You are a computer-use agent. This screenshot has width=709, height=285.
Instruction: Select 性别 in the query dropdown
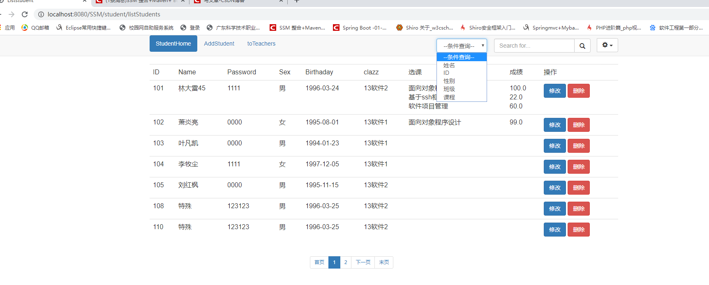click(x=462, y=81)
